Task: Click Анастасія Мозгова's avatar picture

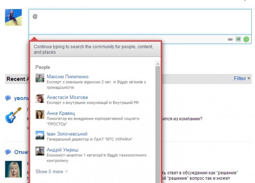Action: coord(40,99)
